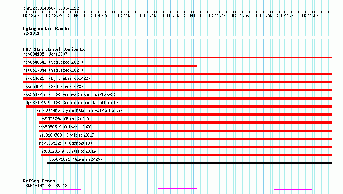Open esv3647726 (1000GenomesConsortiumPhase3) label

click(x=69, y=94)
